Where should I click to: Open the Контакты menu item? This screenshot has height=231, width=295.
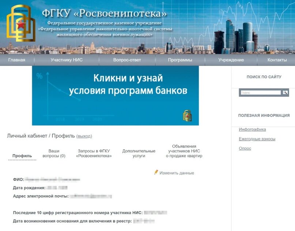[x=277, y=60]
